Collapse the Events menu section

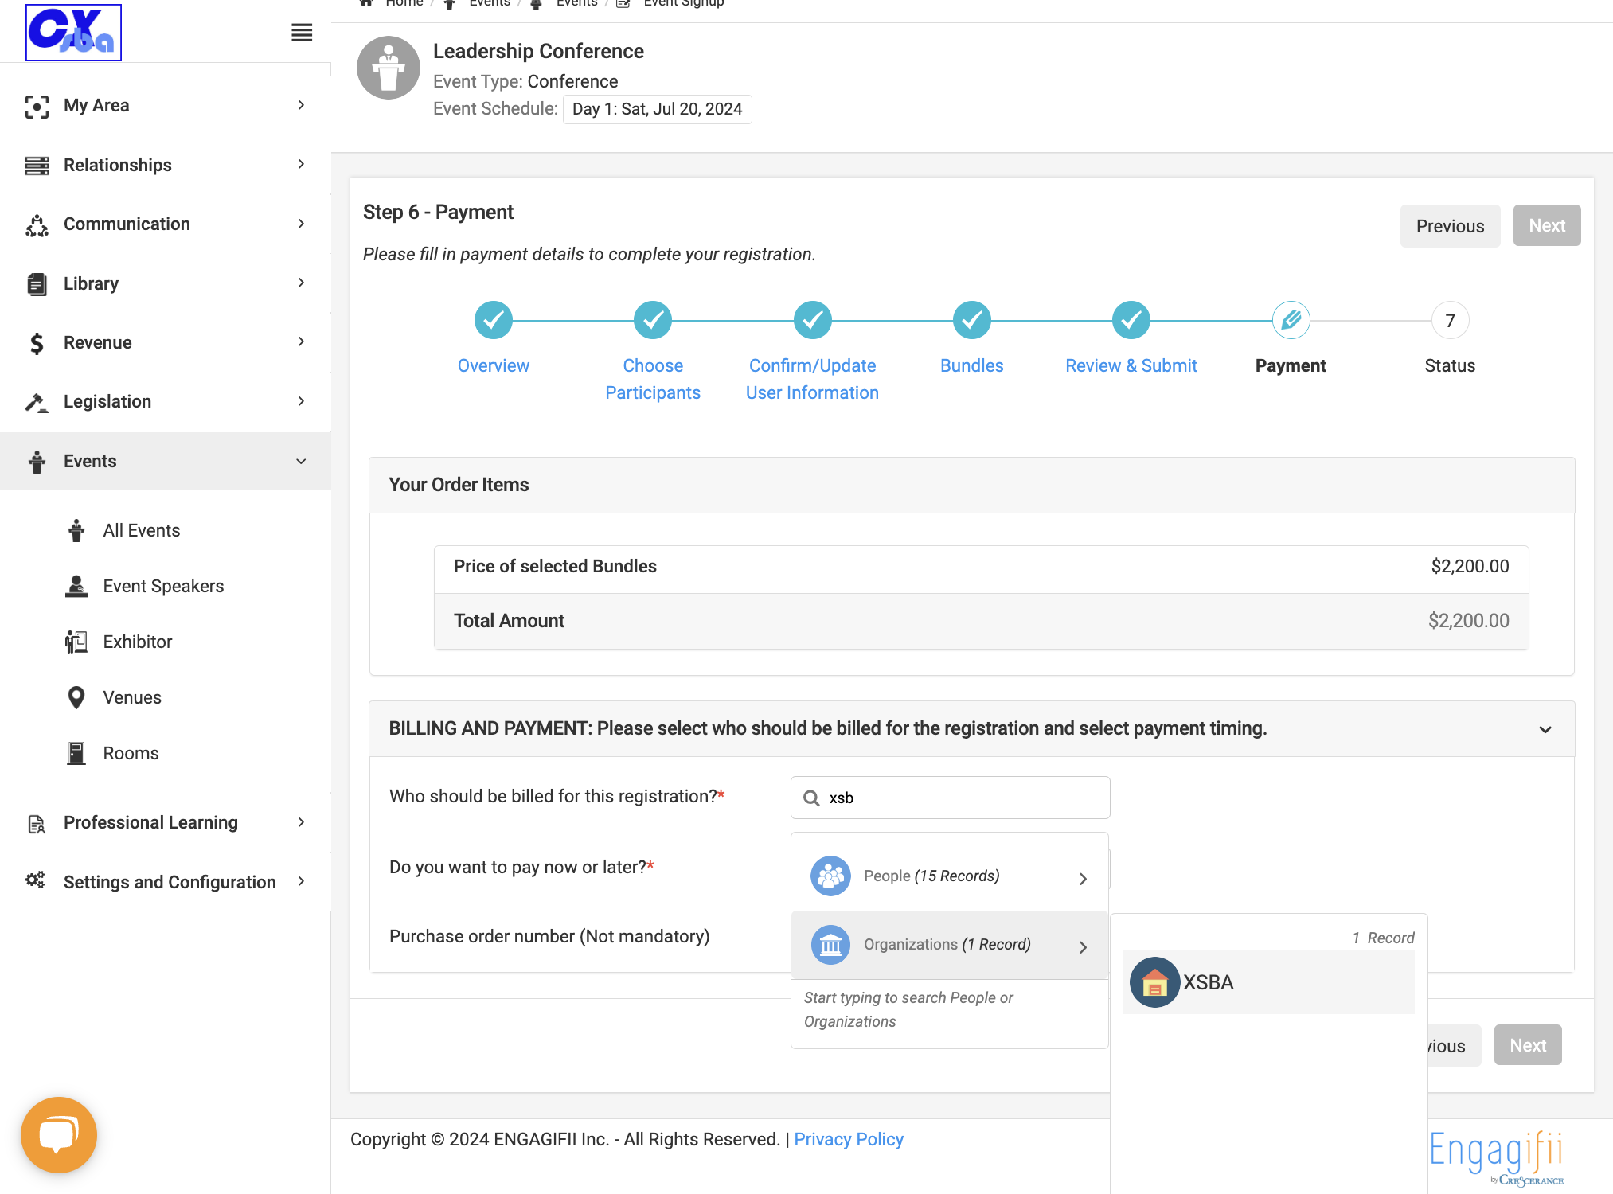(166, 461)
